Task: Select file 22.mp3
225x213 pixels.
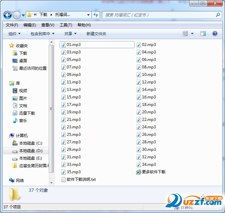Action: coord(146,120)
